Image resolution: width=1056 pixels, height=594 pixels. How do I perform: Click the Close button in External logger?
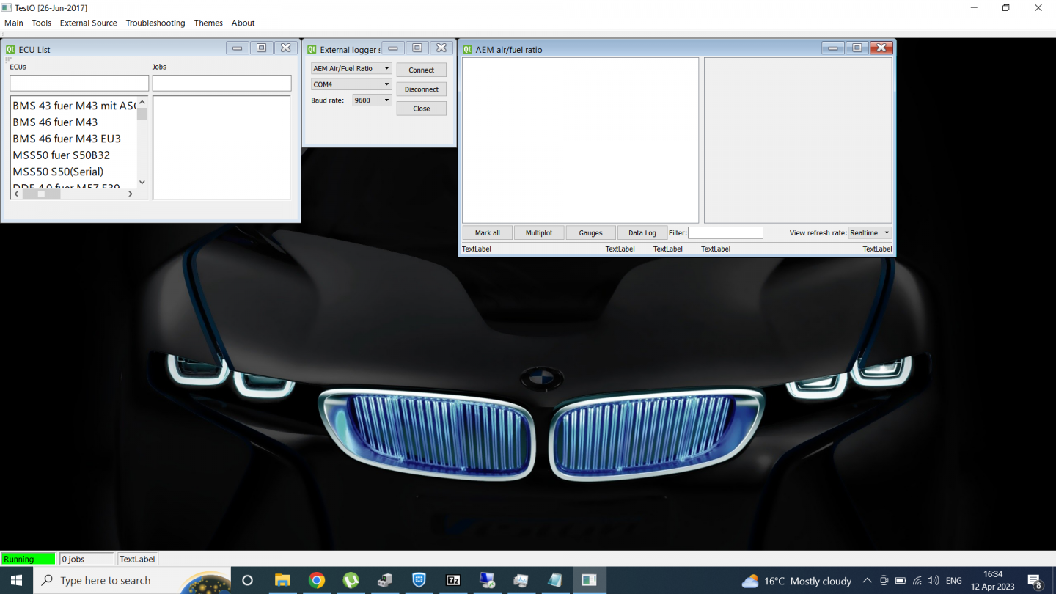tap(422, 108)
